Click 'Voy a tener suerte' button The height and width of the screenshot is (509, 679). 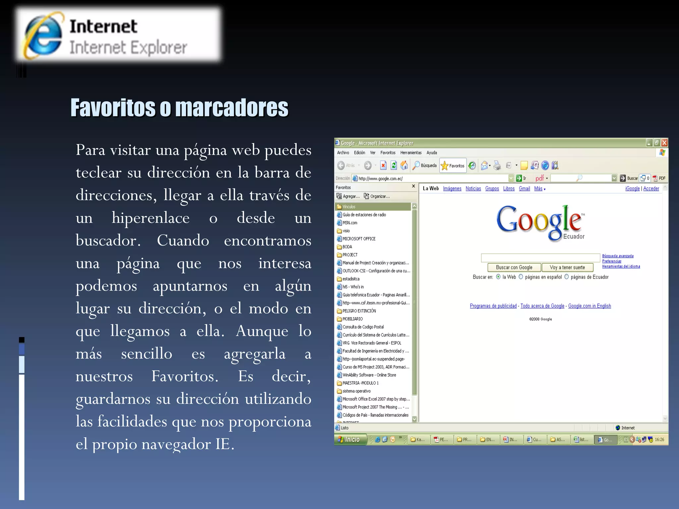point(567,267)
